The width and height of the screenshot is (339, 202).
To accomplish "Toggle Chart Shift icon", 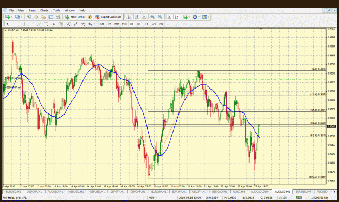I will (x=176, y=17).
